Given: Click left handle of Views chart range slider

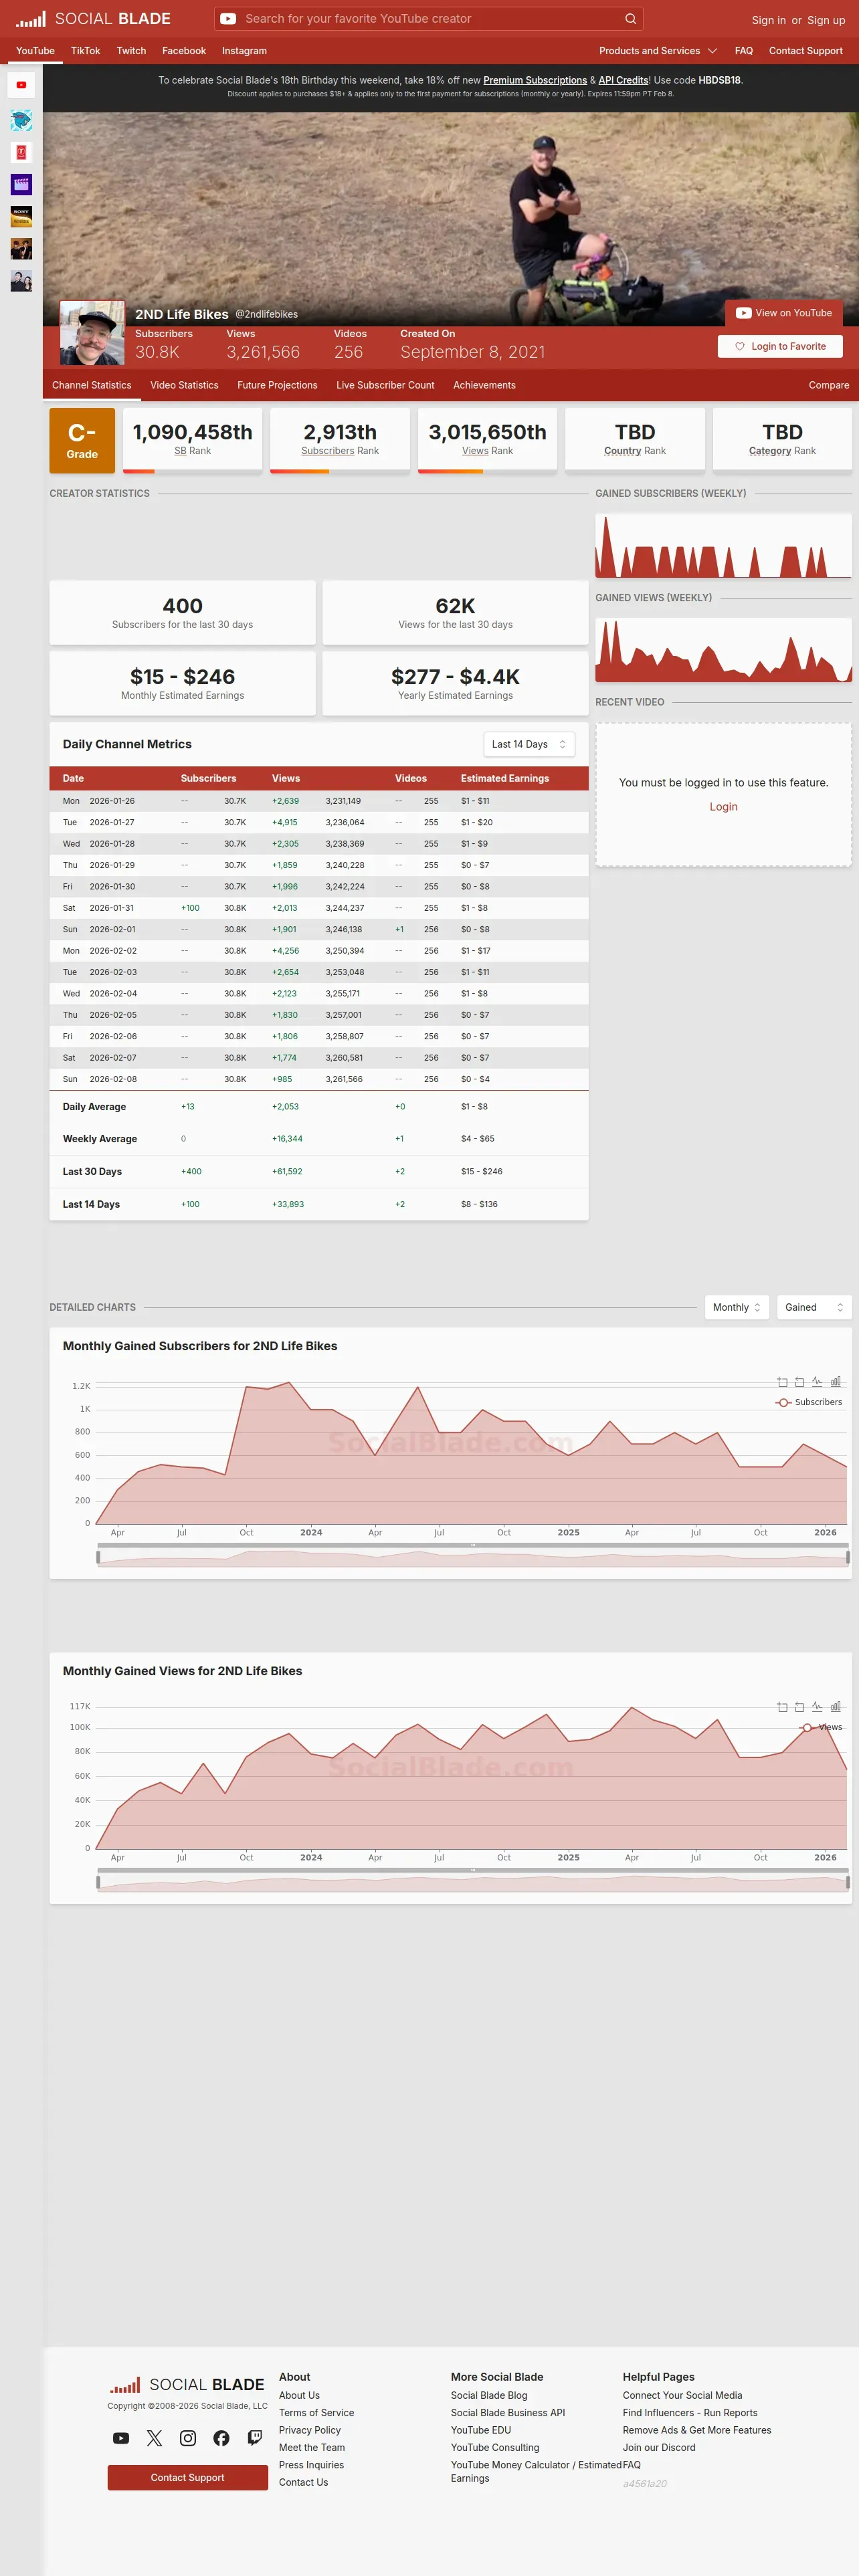Looking at the screenshot, I should pos(98,1882).
